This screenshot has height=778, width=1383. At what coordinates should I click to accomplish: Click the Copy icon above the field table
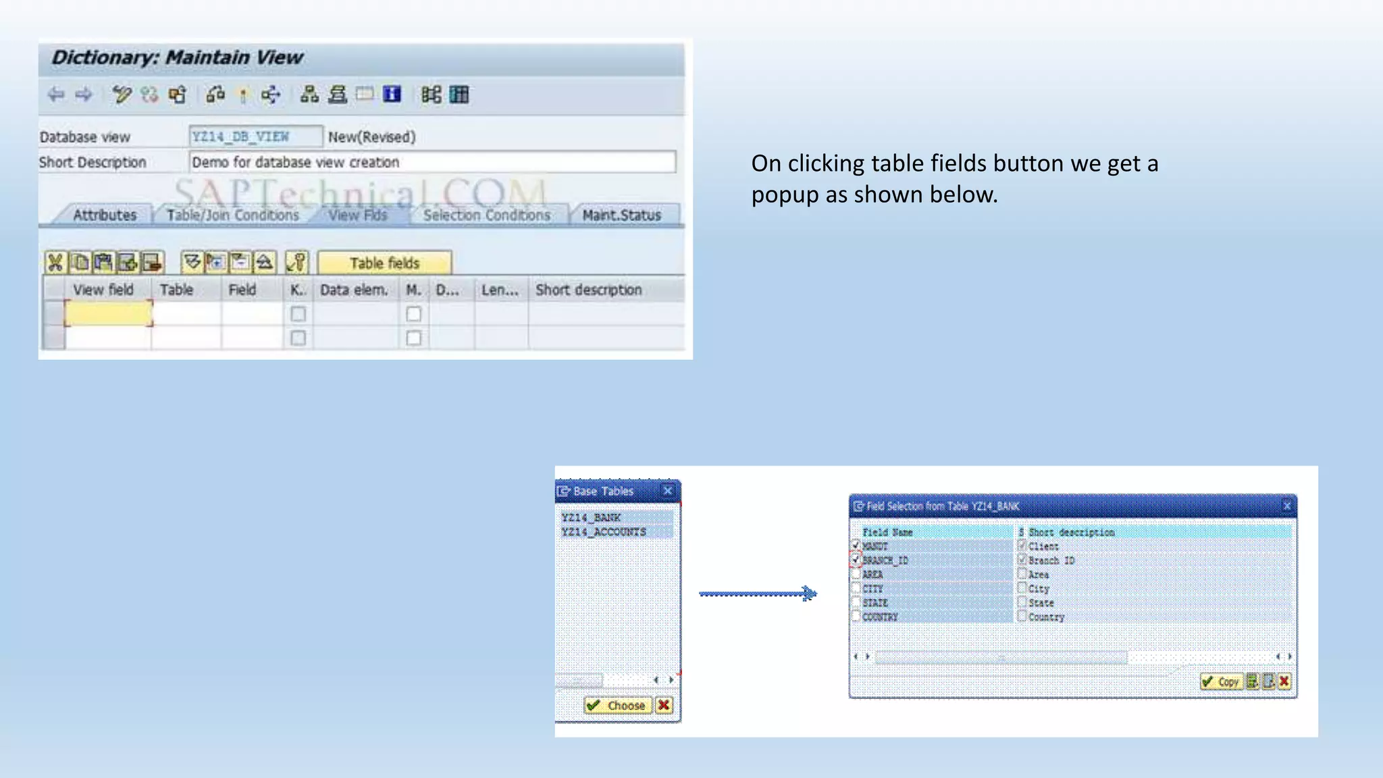pyautogui.click(x=80, y=262)
